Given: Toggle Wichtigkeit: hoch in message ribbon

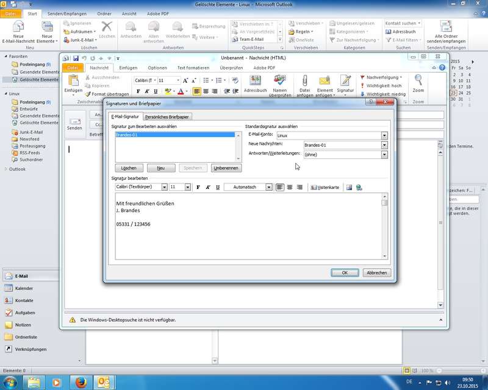Looking at the screenshot, I should (381, 85).
